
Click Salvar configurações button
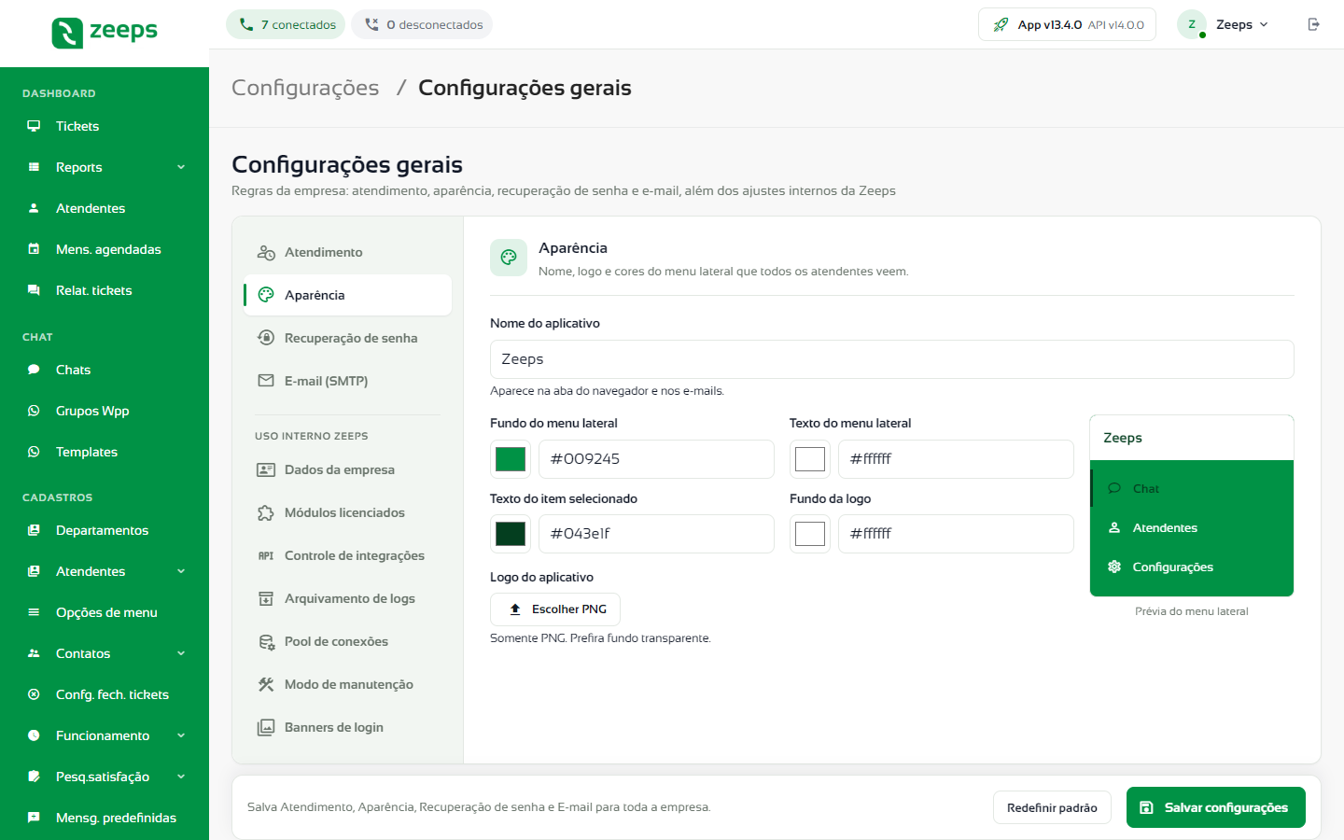click(x=1215, y=807)
